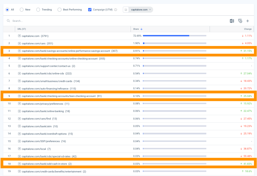The width and height of the screenshot is (257, 176).
Task: Click 25.04% change value
Action: [x=248, y=96]
